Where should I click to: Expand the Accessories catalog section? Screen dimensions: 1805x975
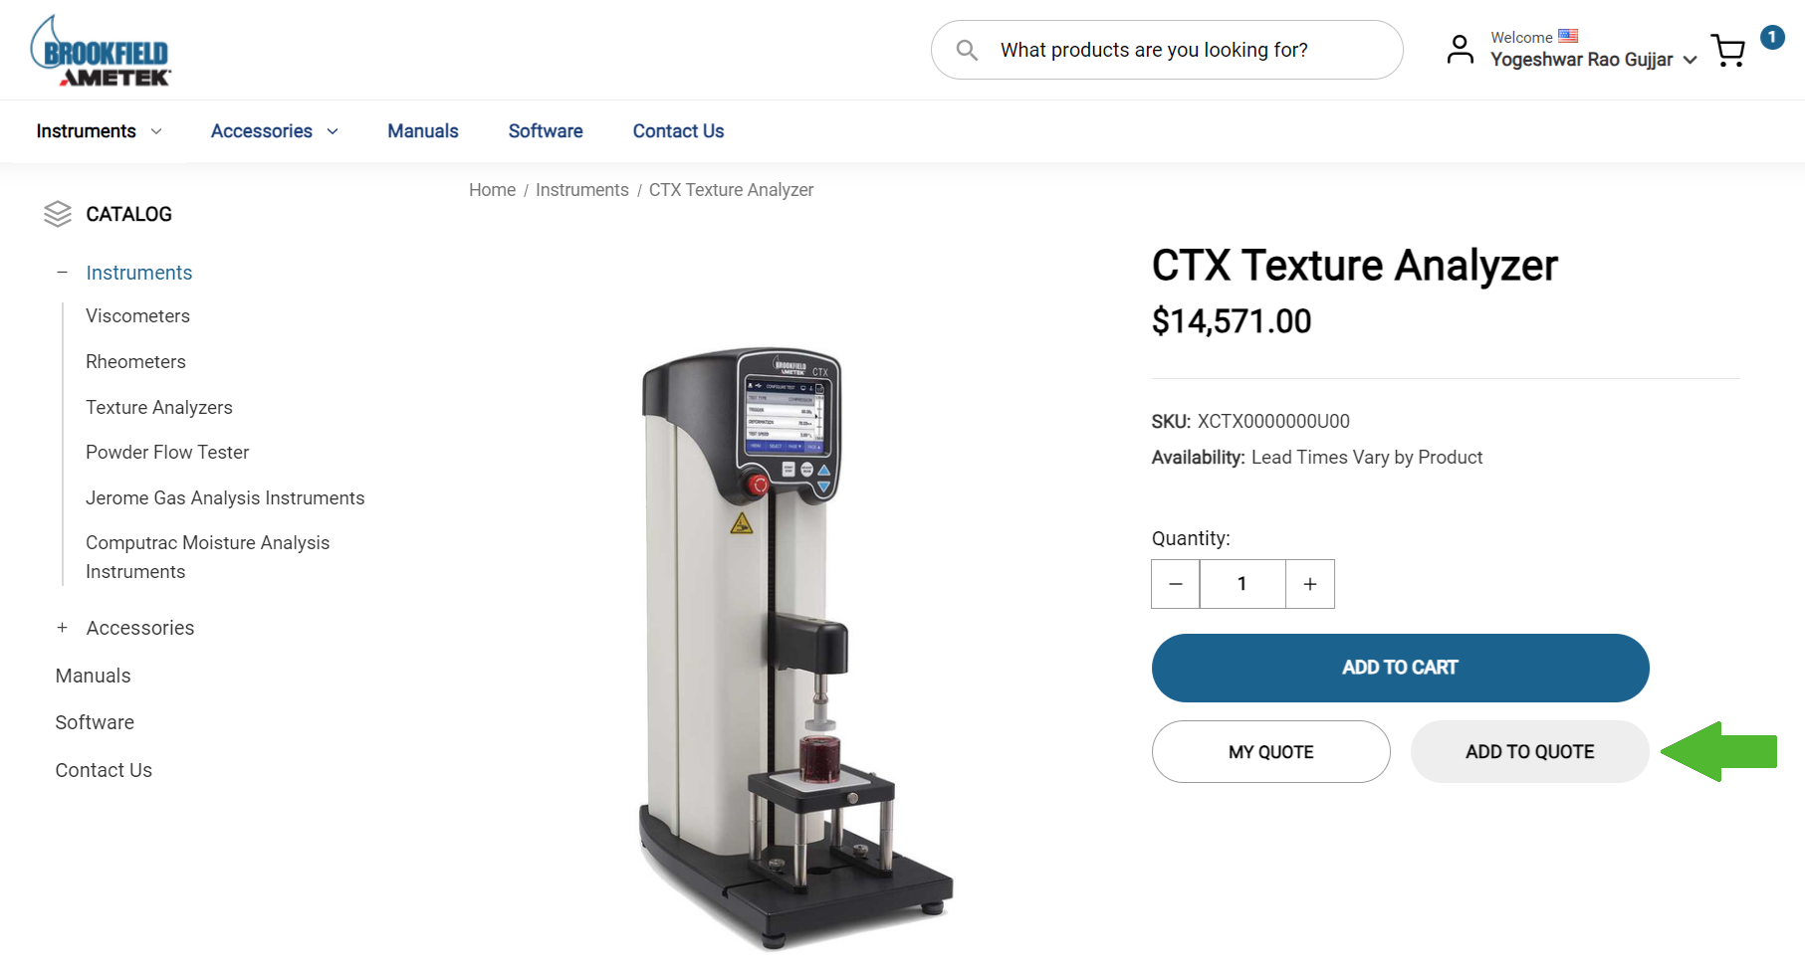(63, 628)
